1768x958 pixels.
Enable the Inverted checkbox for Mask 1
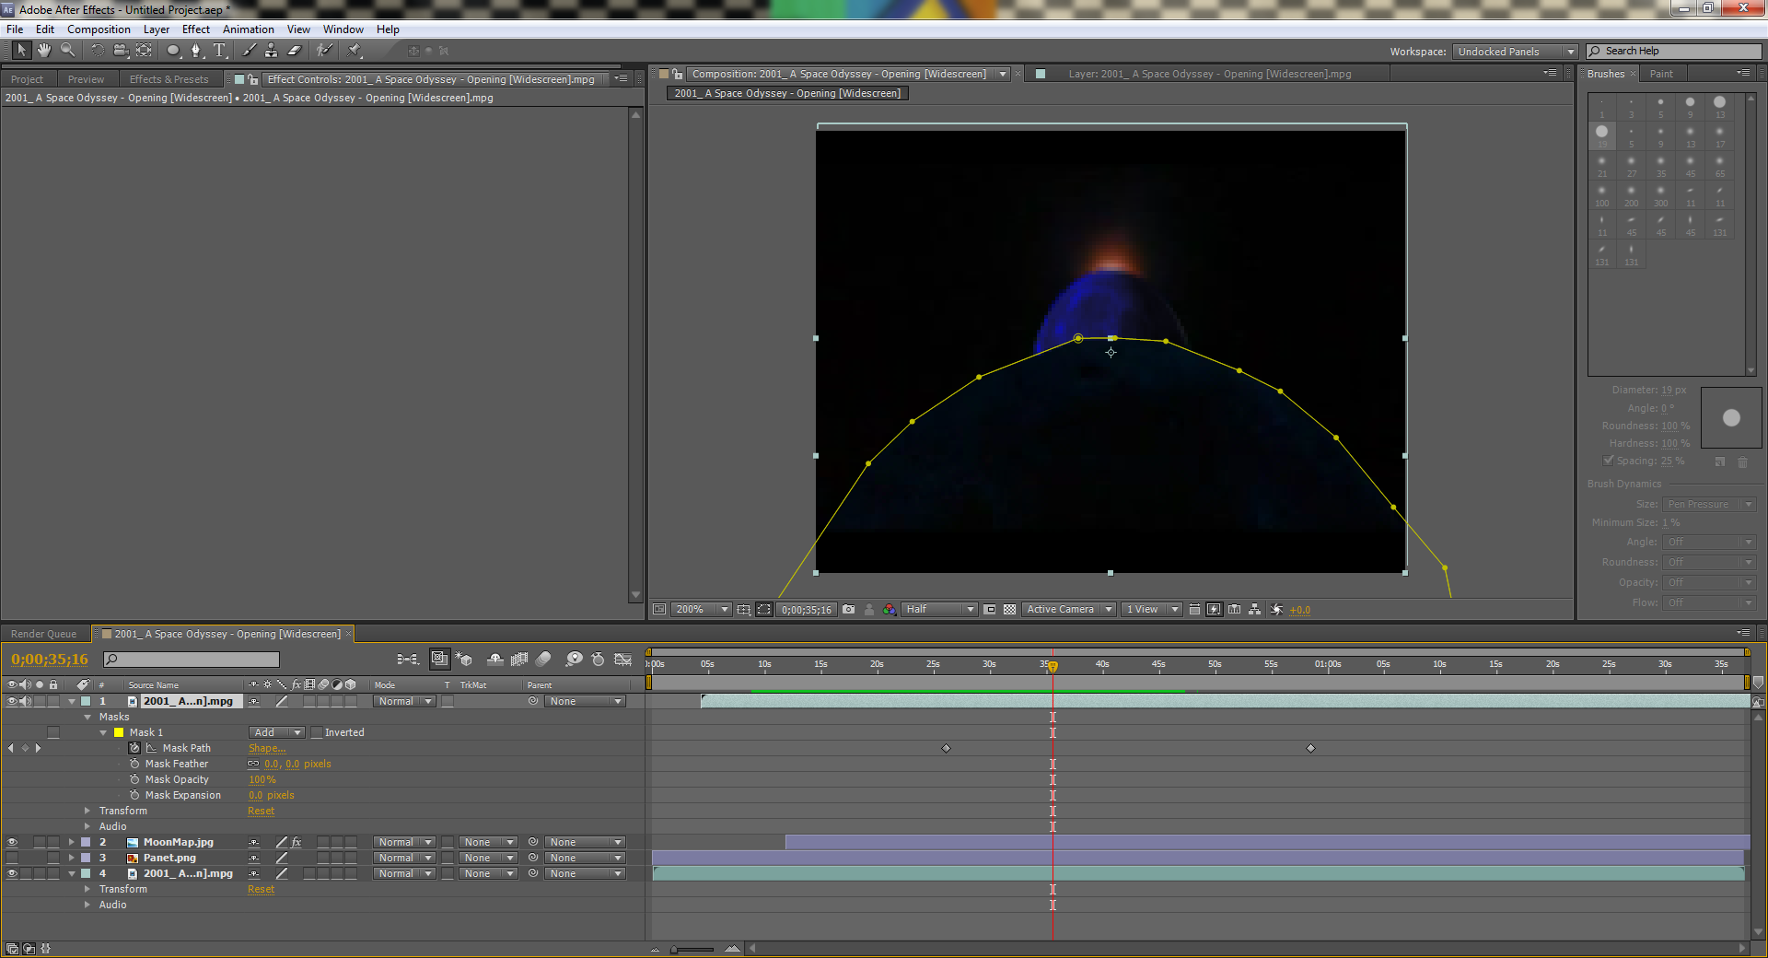coord(317,733)
